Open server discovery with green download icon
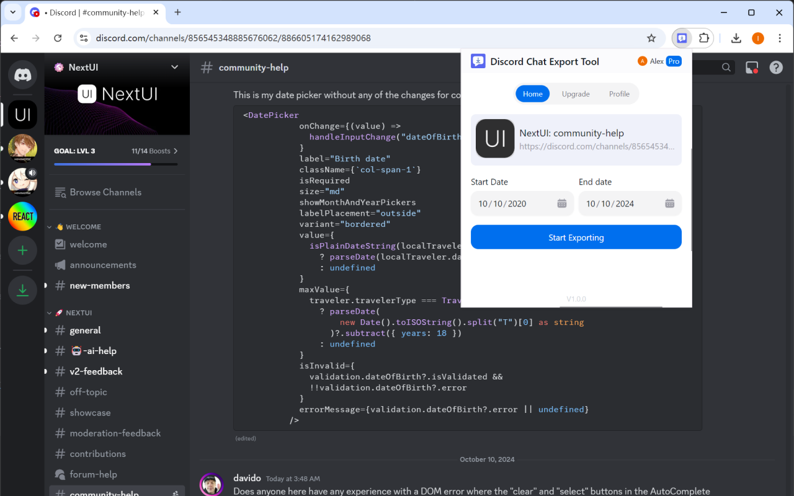Viewport: 794px width, 496px height. tap(22, 290)
